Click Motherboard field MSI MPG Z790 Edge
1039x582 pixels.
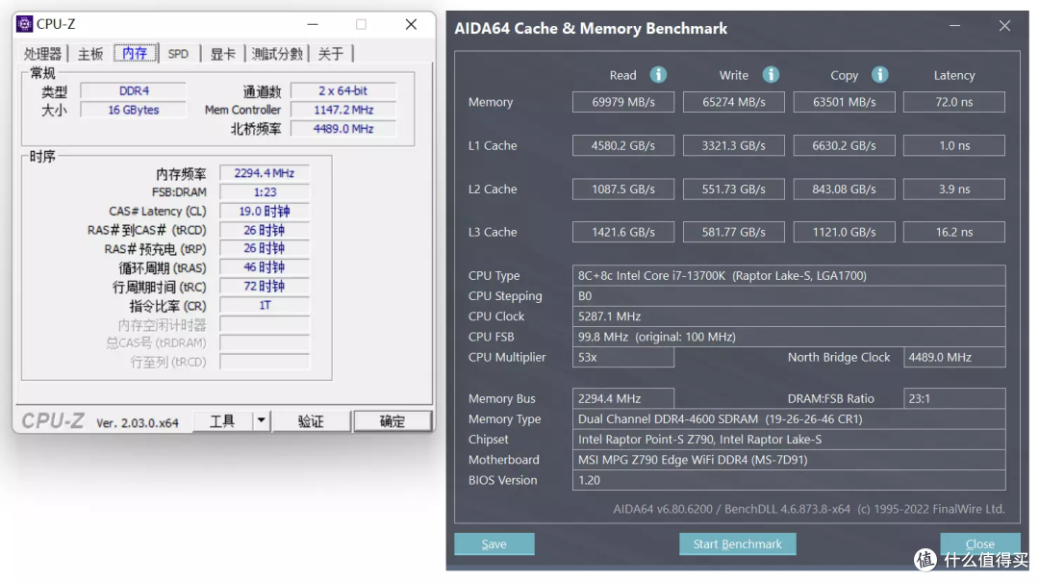pyautogui.click(x=789, y=460)
